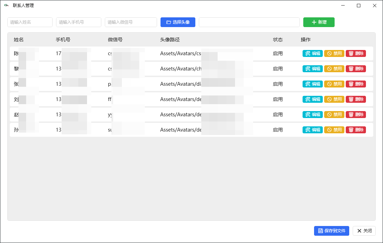Click into the 请输入手机号 phone field
383x243 pixels.
point(79,22)
